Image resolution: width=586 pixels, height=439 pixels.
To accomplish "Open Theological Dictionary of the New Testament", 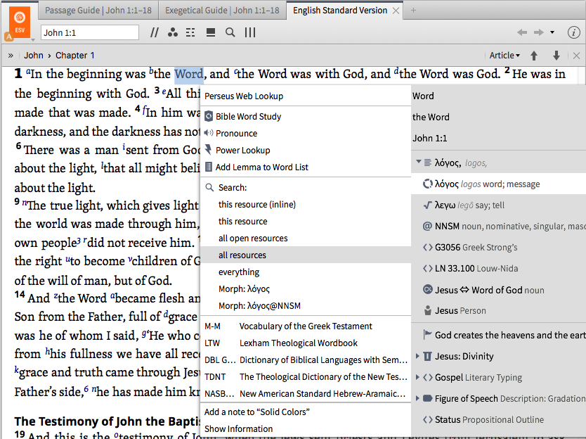I will 306,376.
